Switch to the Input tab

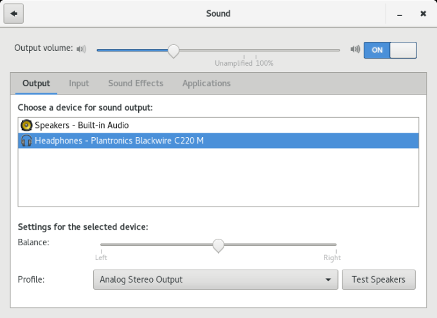point(79,83)
